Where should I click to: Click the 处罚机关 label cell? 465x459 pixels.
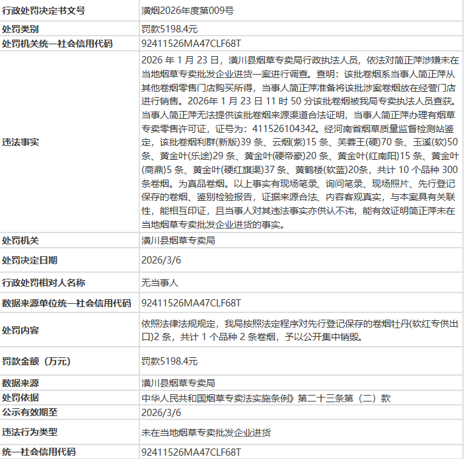point(20,240)
